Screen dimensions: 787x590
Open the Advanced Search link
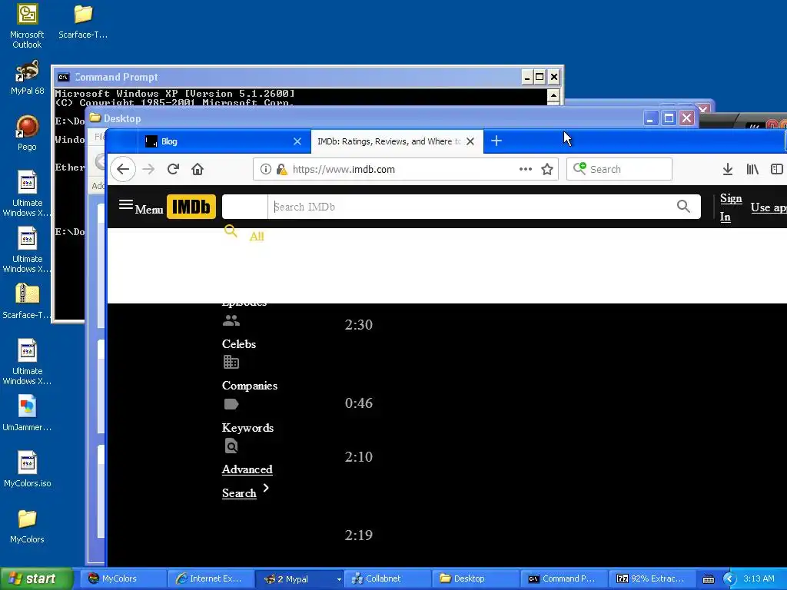(247, 481)
